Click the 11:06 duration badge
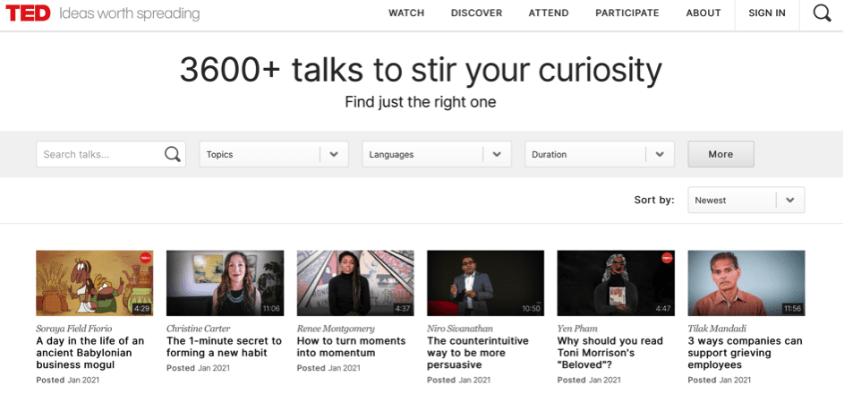The image size is (844, 394). pos(271,309)
